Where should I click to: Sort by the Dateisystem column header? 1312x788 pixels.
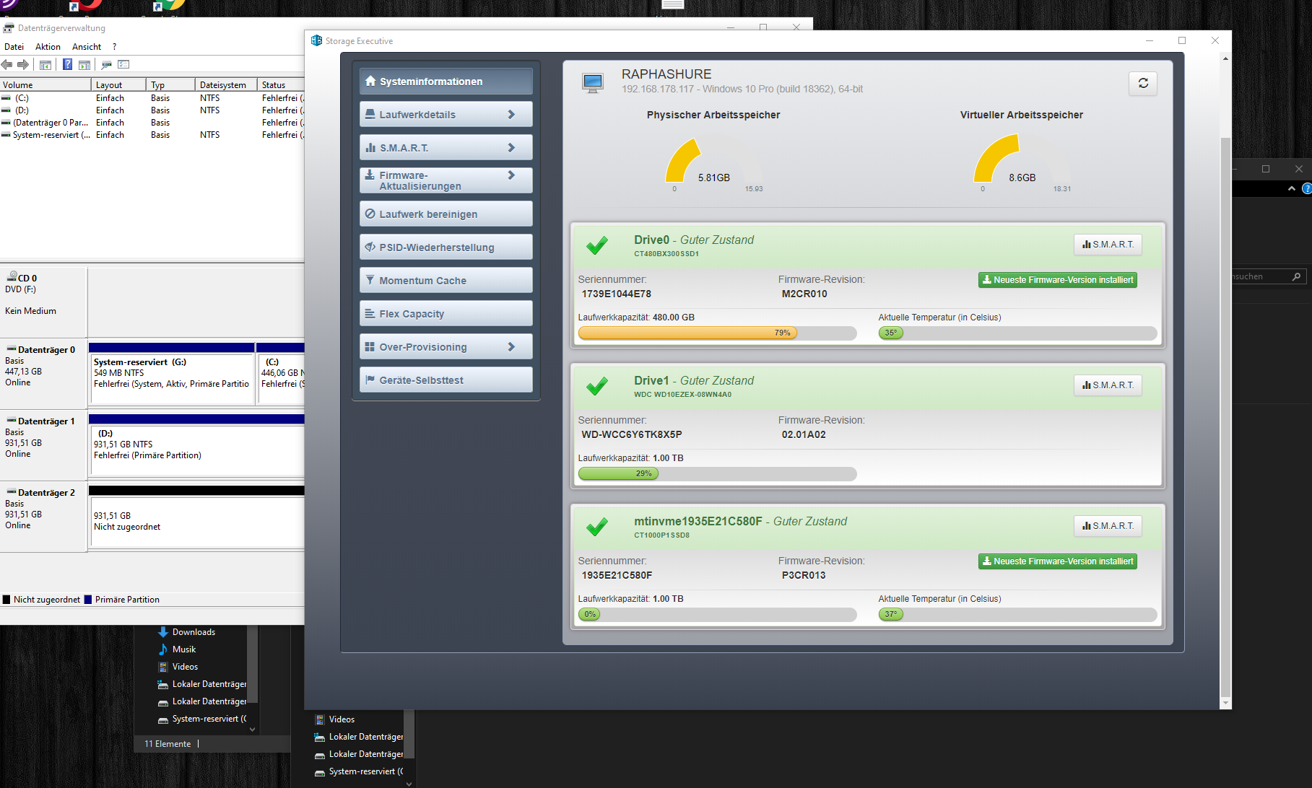click(226, 85)
